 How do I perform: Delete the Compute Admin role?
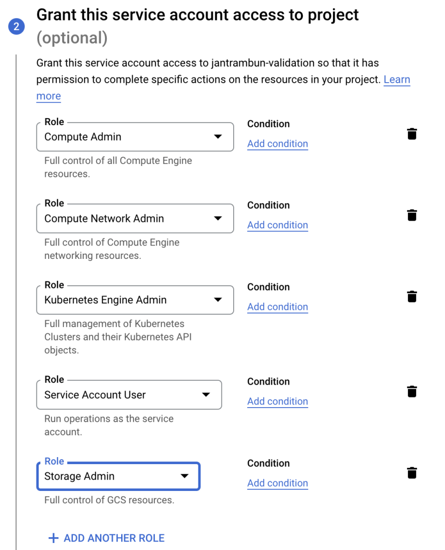coord(412,134)
